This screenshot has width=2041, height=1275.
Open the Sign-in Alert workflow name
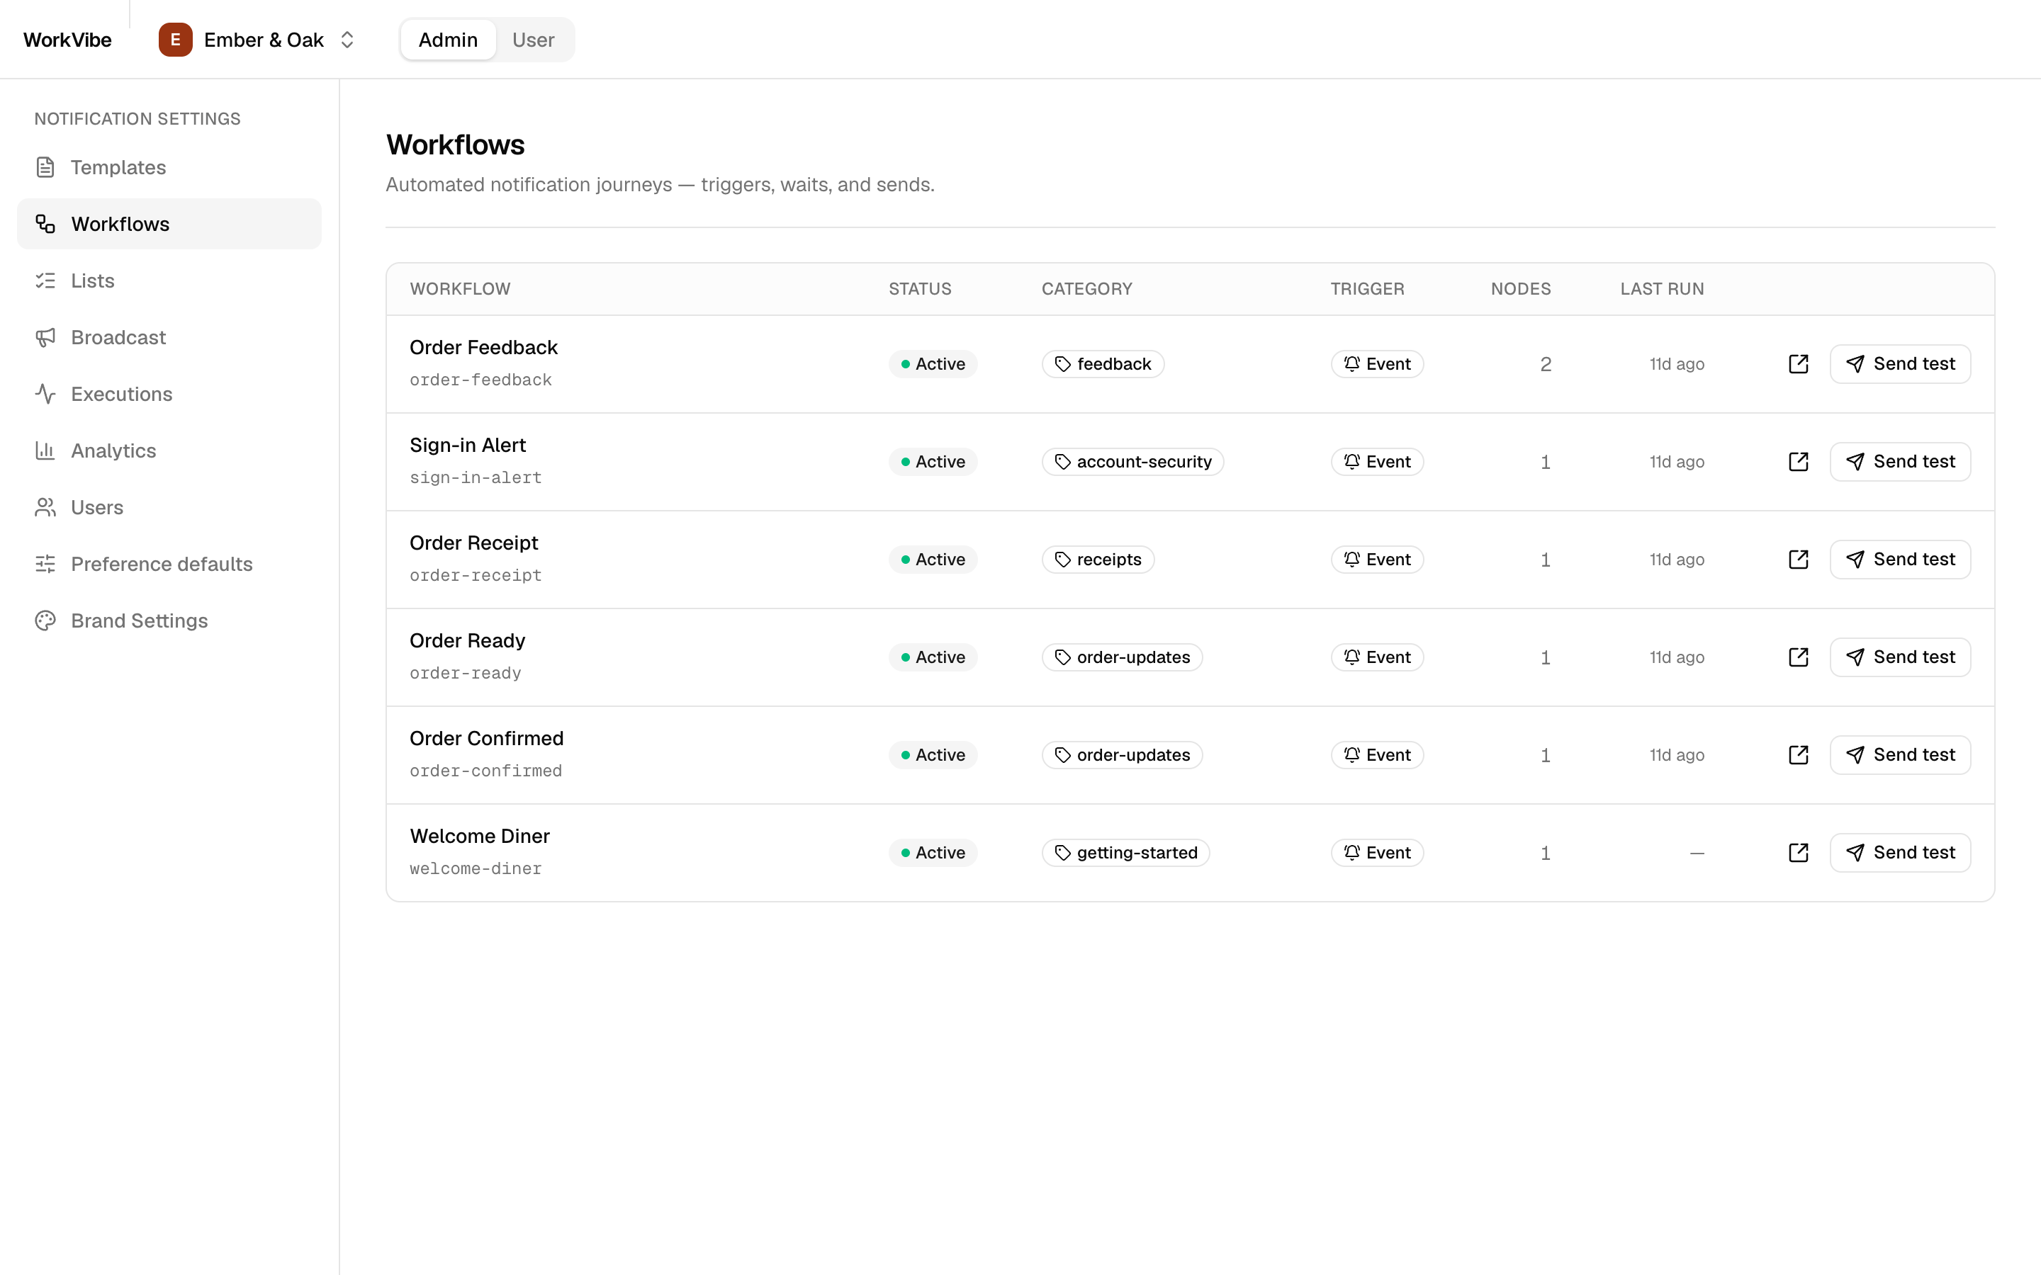[x=467, y=446]
